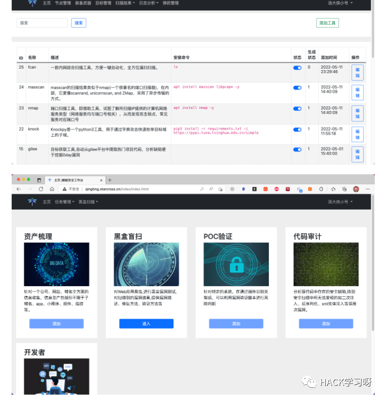The width and height of the screenshot is (384, 399).
Task: Toggle status switch for gitee
Action: 297,149
